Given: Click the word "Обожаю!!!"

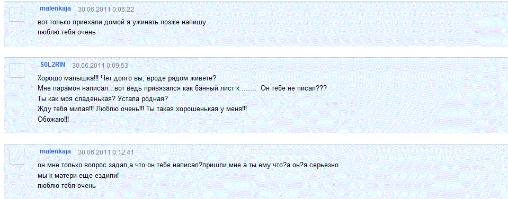Looking at the screenshot, I should [x=54, y=120].
